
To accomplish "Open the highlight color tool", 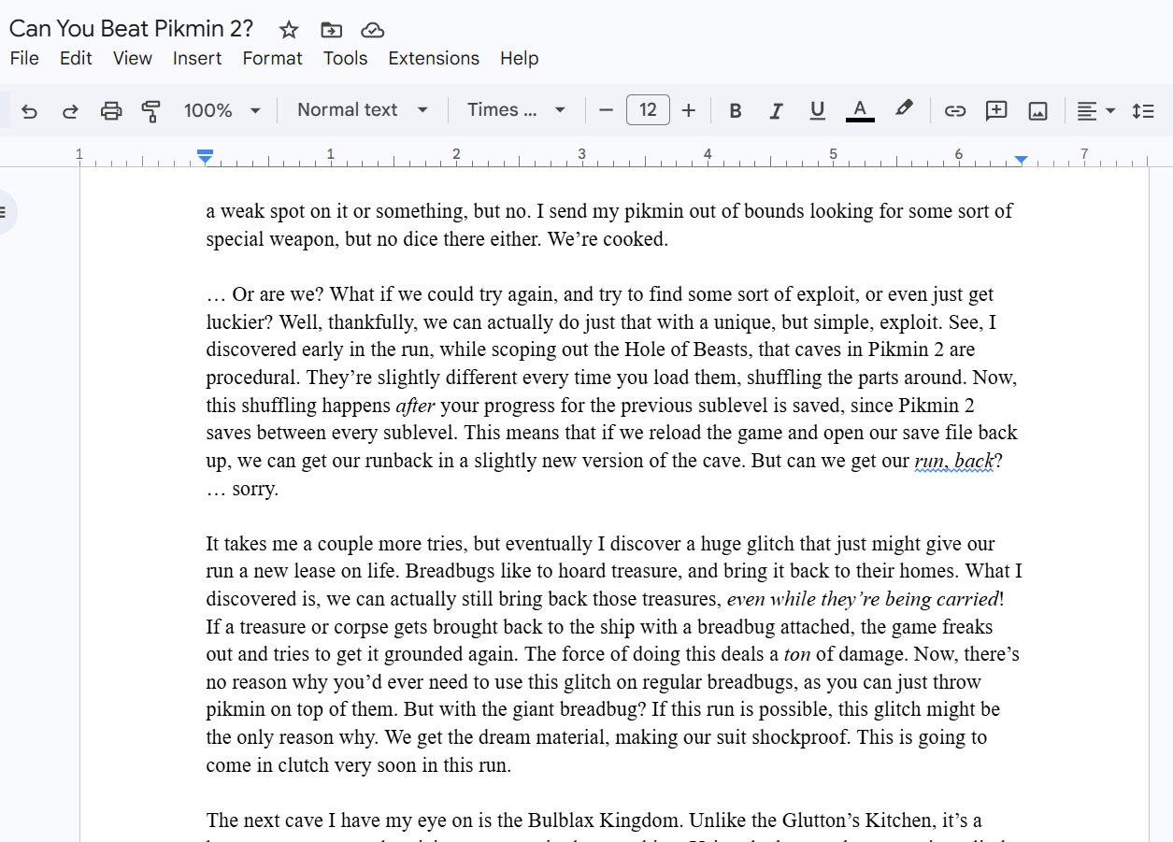I will pos(903,109).
